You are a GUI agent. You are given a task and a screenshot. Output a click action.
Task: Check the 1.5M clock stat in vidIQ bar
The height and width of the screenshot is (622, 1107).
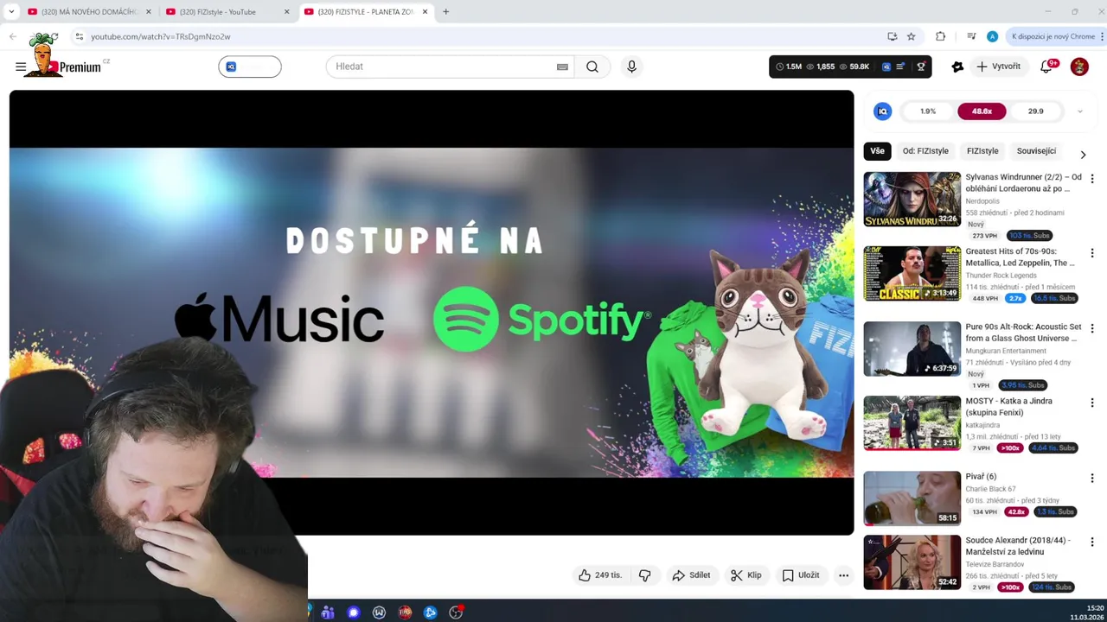tap(789, 67)
